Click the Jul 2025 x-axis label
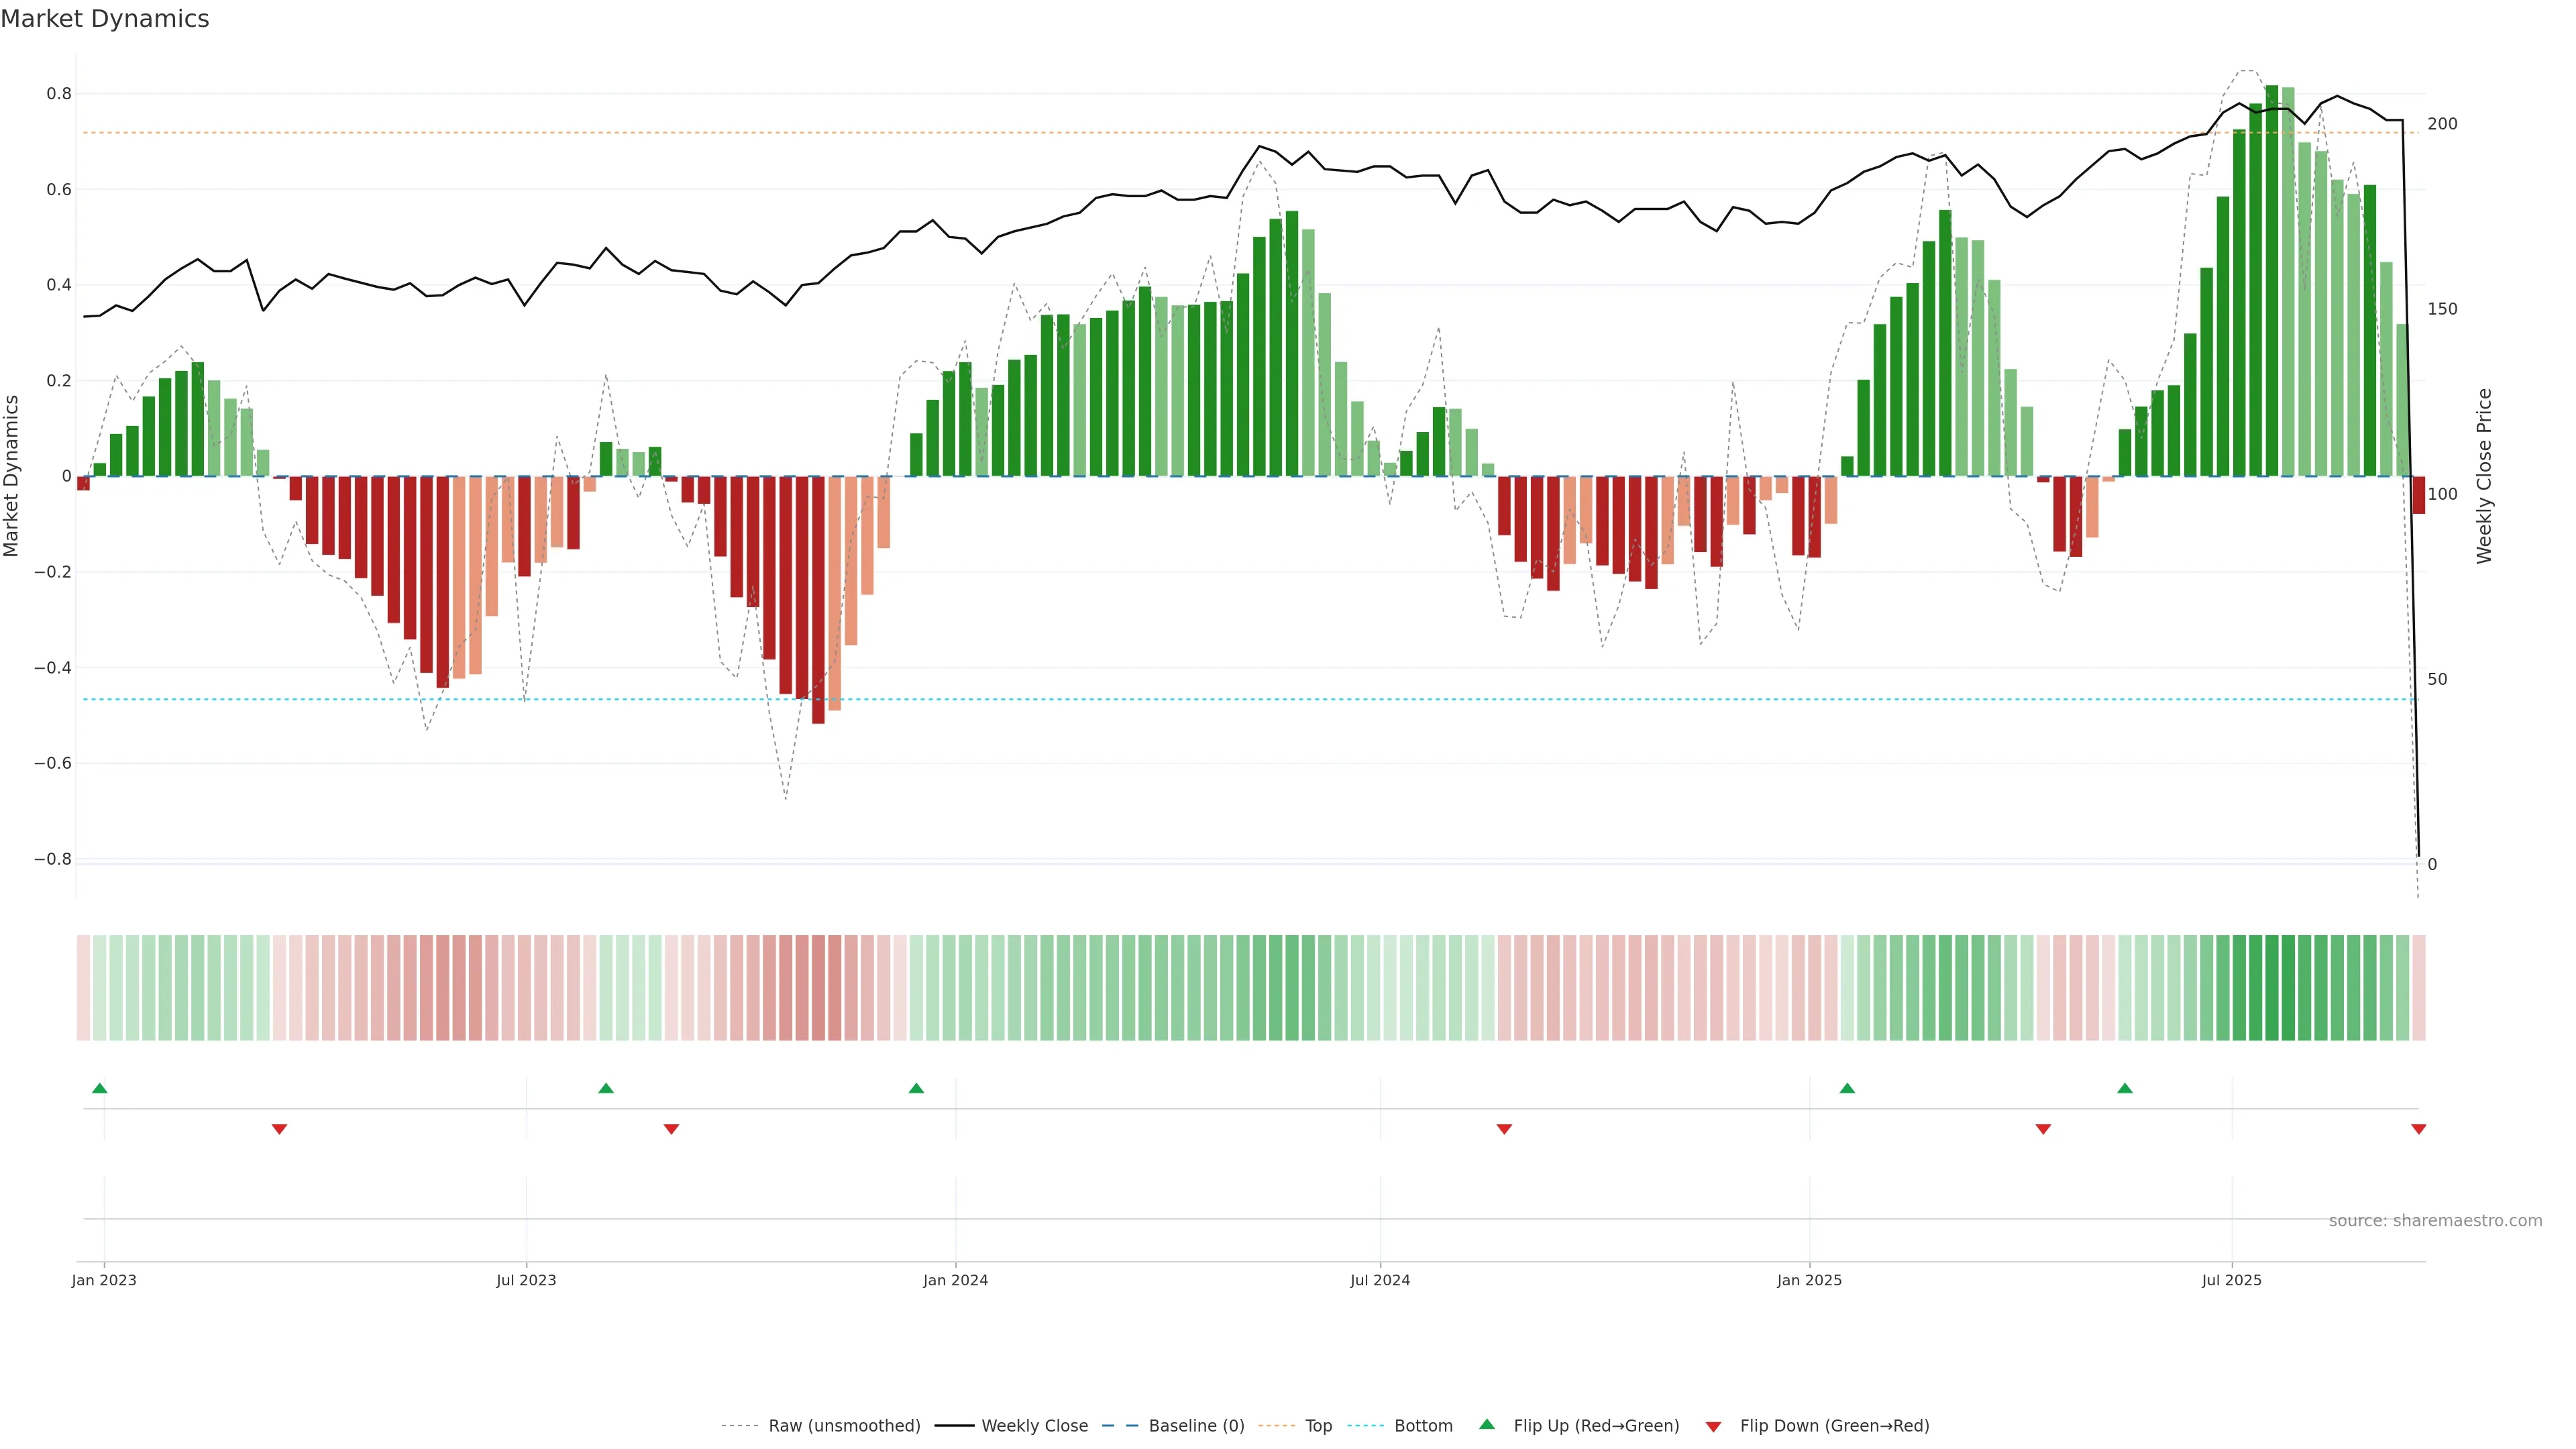The image size is (2576, 1449). point(2231,1280)
